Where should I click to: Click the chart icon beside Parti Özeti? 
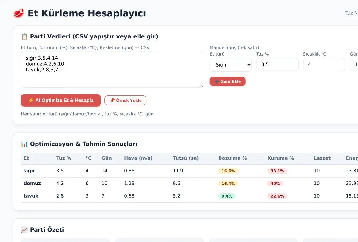coord(24,229)
